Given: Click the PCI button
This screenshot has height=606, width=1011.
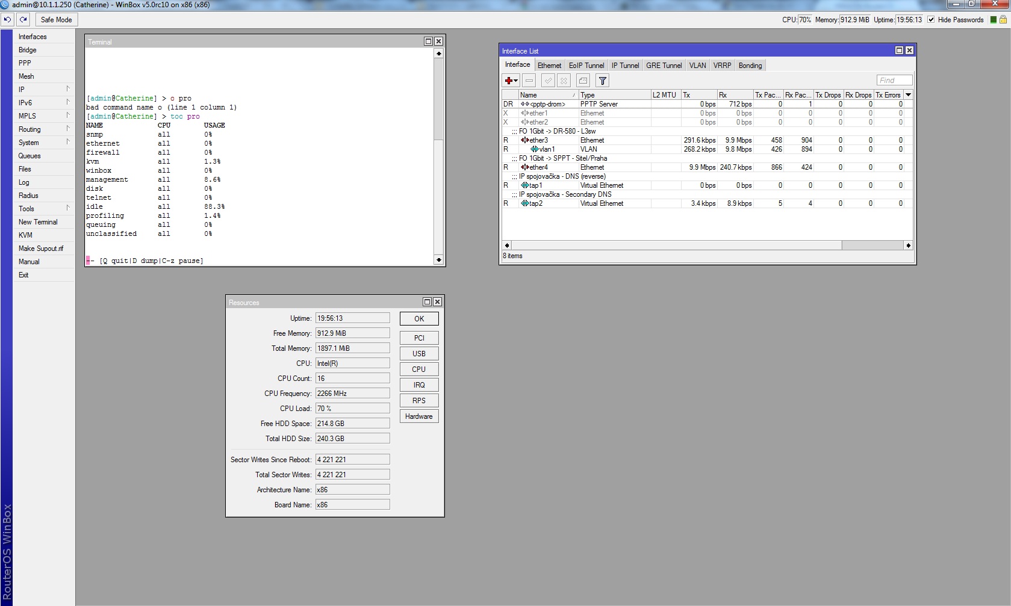Looking at the screenshot, I should (419, 338).
